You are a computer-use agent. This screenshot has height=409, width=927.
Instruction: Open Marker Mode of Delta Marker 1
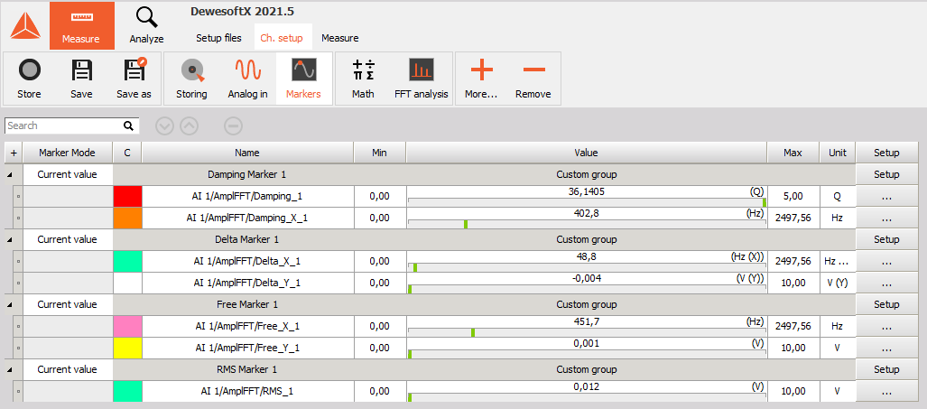pos(67,239)
